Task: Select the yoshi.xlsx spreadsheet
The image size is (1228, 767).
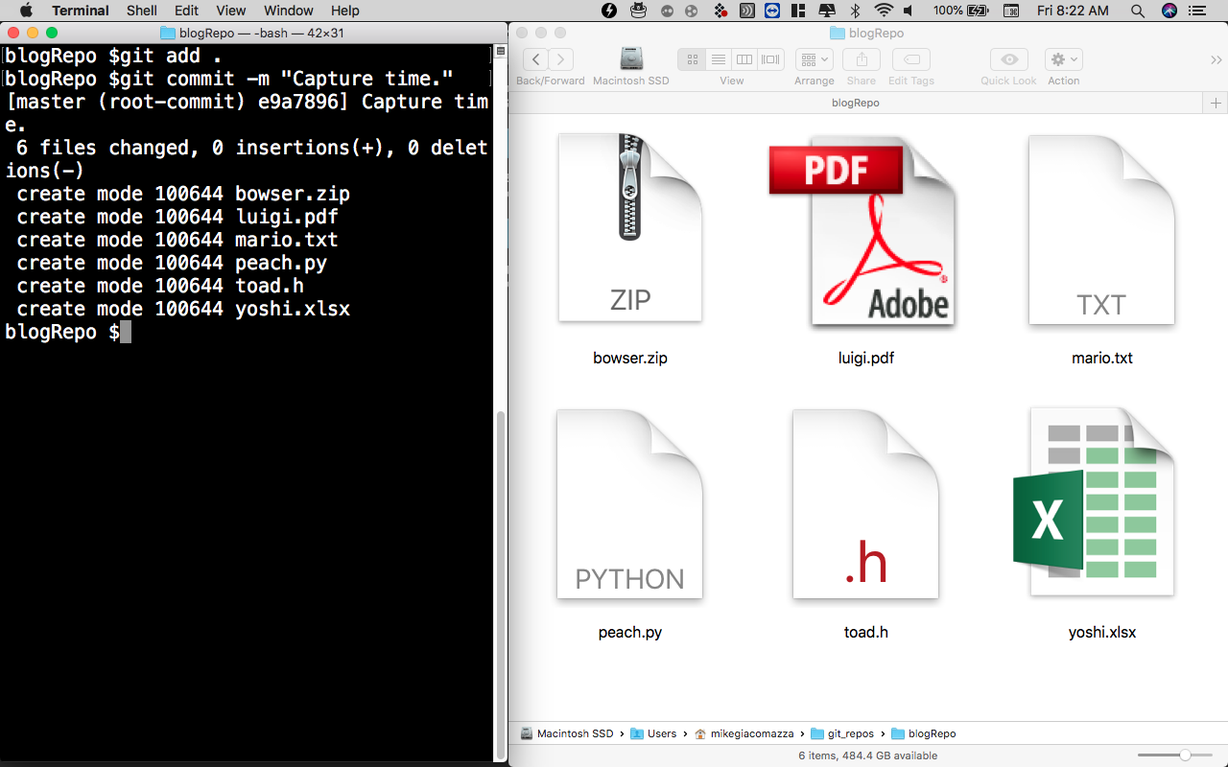Action: 1101,501
